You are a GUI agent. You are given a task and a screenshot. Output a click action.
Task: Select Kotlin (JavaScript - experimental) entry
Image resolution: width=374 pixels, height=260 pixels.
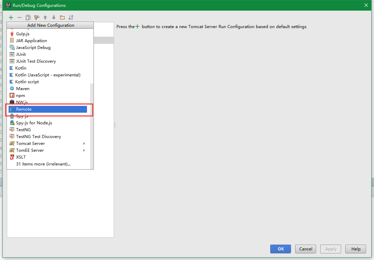[48, 75]
